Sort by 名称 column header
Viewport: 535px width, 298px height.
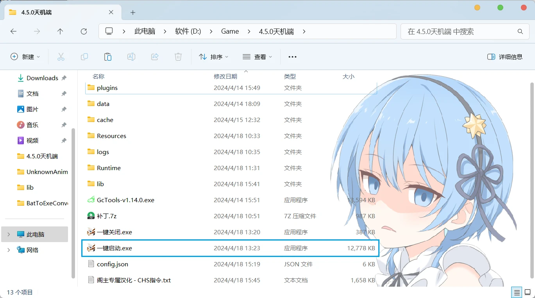(98, 76)
